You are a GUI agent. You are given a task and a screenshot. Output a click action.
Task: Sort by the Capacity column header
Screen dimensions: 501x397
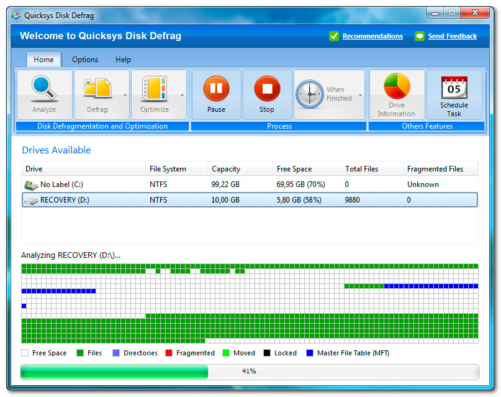click(240, 169)
